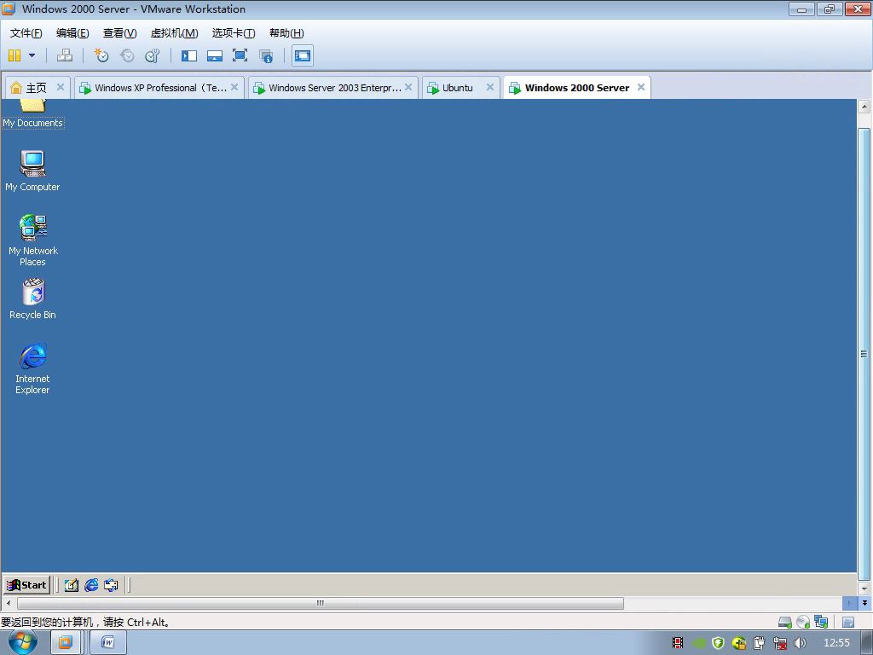Switch to the 主页 tab
Image resolution: width=873 pixels, height=655 pixels.
coord(37,88)
